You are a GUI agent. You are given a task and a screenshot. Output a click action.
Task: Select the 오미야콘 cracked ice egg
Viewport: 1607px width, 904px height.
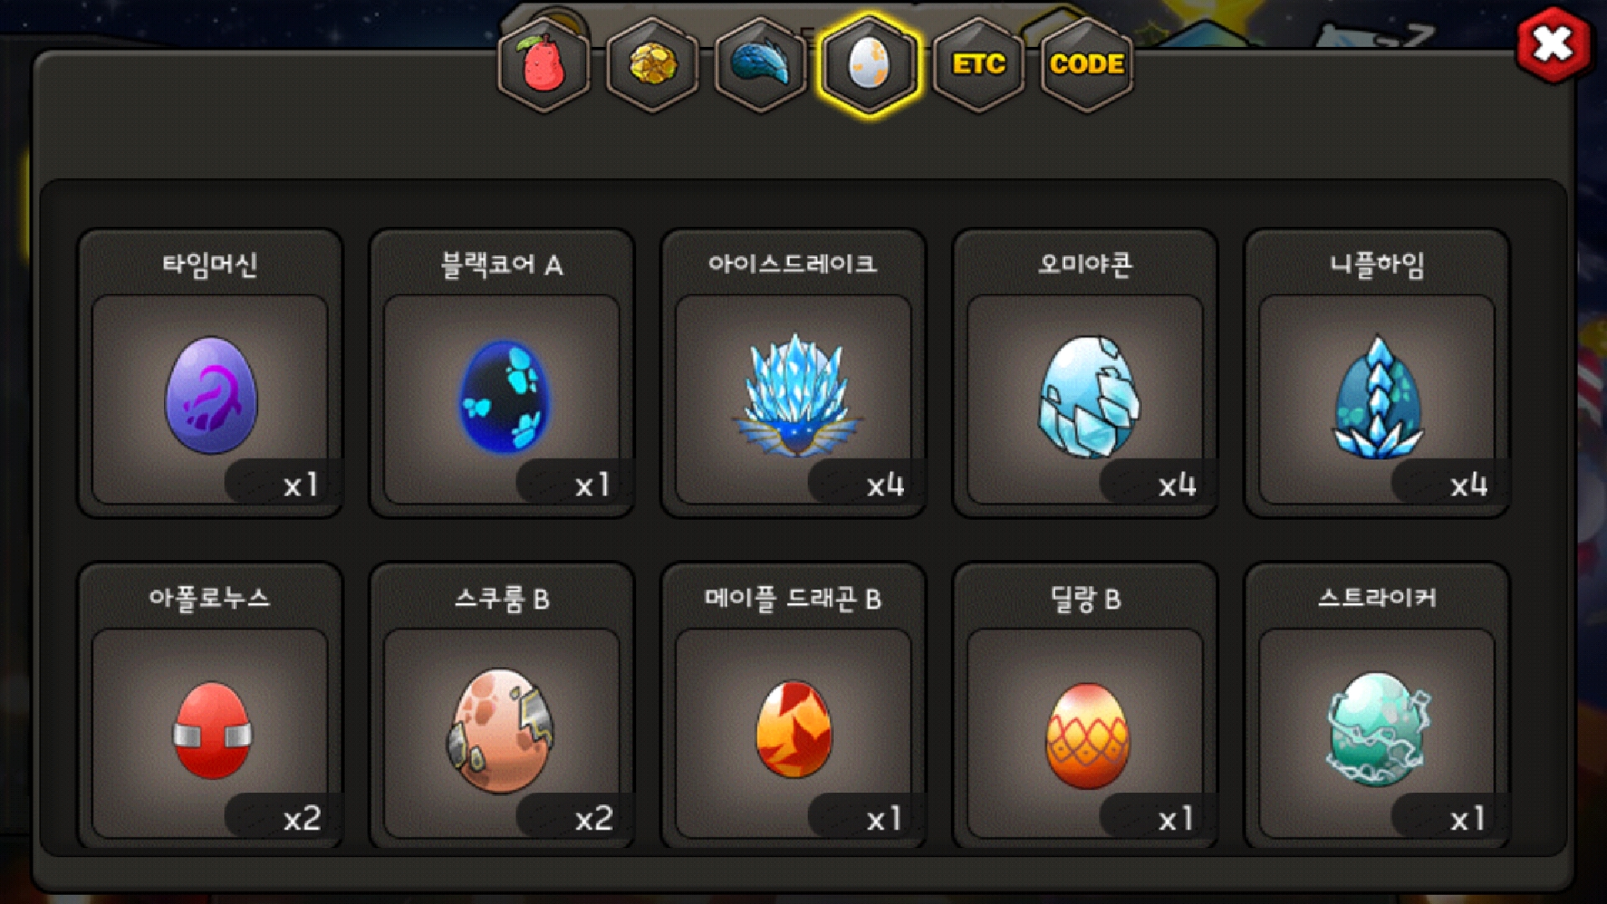tap(1087, 396)
